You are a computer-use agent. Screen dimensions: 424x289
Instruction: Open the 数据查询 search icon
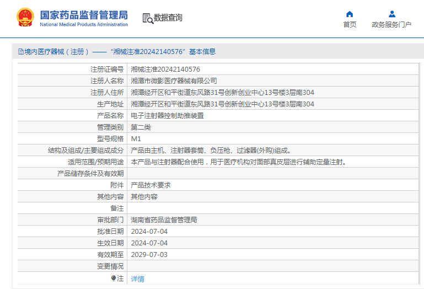coord(148,18)
